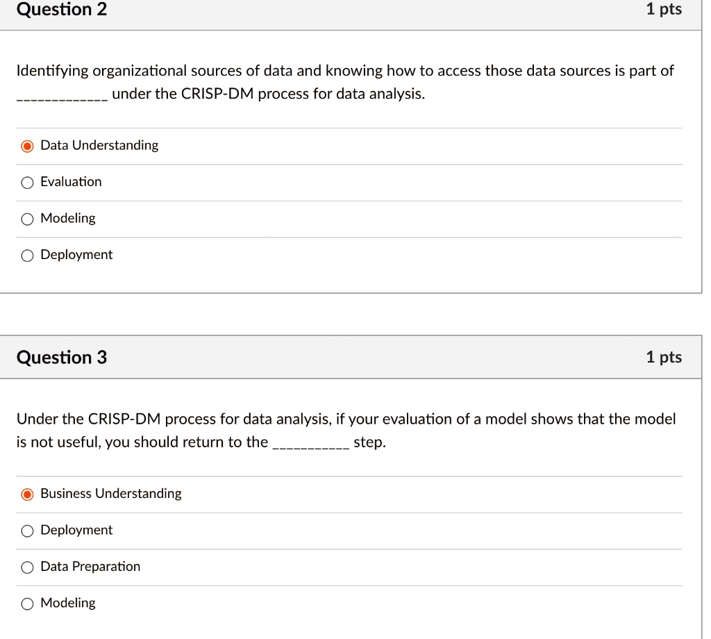The image size is (711, 639).
Task: Pick Data Preparation for Question 3
Action: coord(27,567)
